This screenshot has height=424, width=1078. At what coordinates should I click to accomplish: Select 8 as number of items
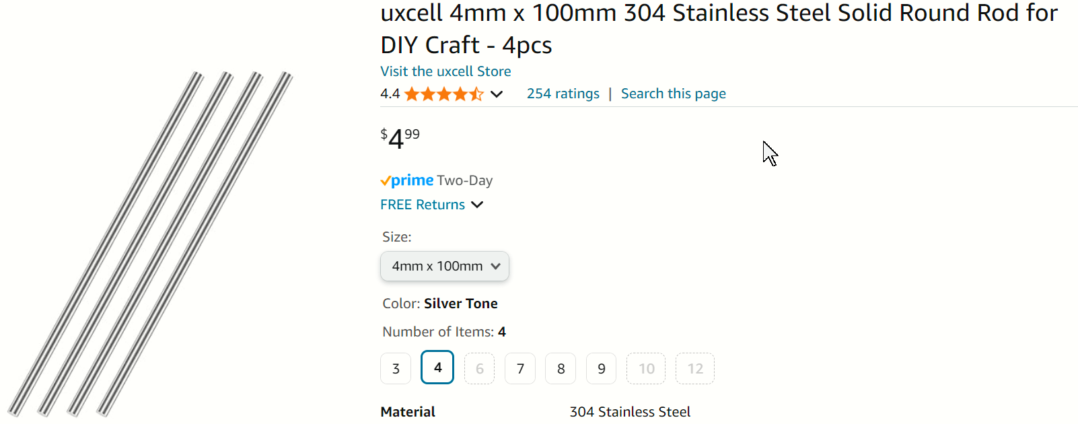point(561,369)
